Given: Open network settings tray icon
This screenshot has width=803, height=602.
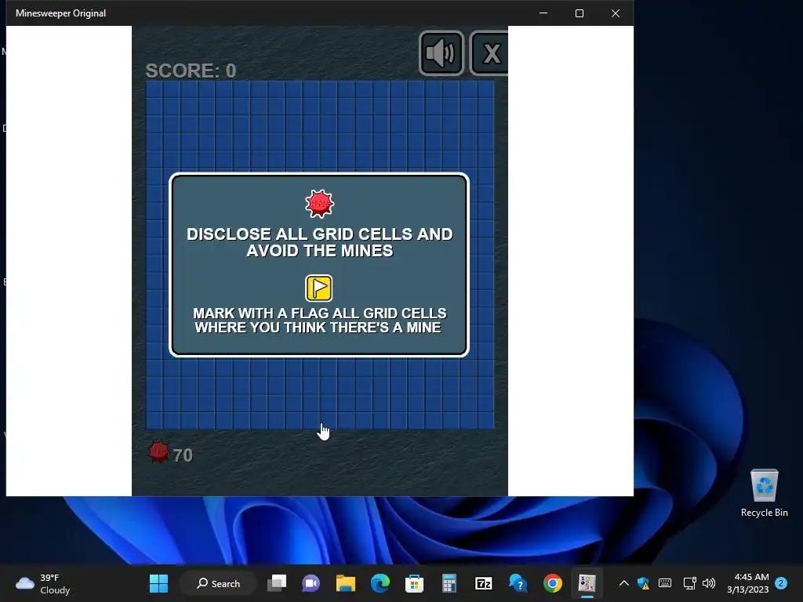Looking at the screenshot, I should click(x=689, y=583).
